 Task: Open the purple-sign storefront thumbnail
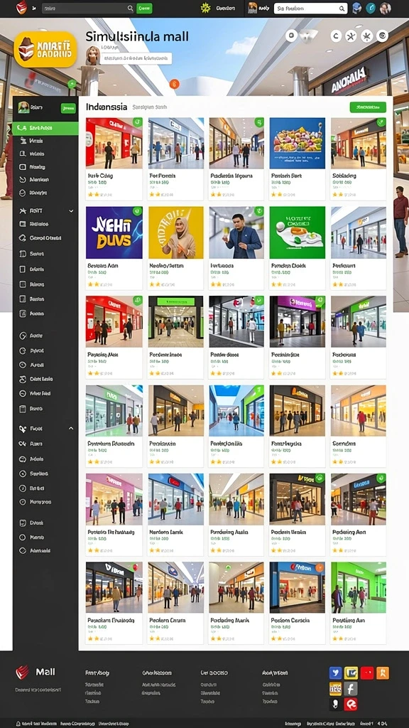point(298,321)
